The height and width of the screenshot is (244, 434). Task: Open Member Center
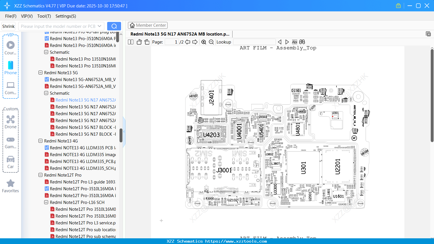click(x=148, y=25)
